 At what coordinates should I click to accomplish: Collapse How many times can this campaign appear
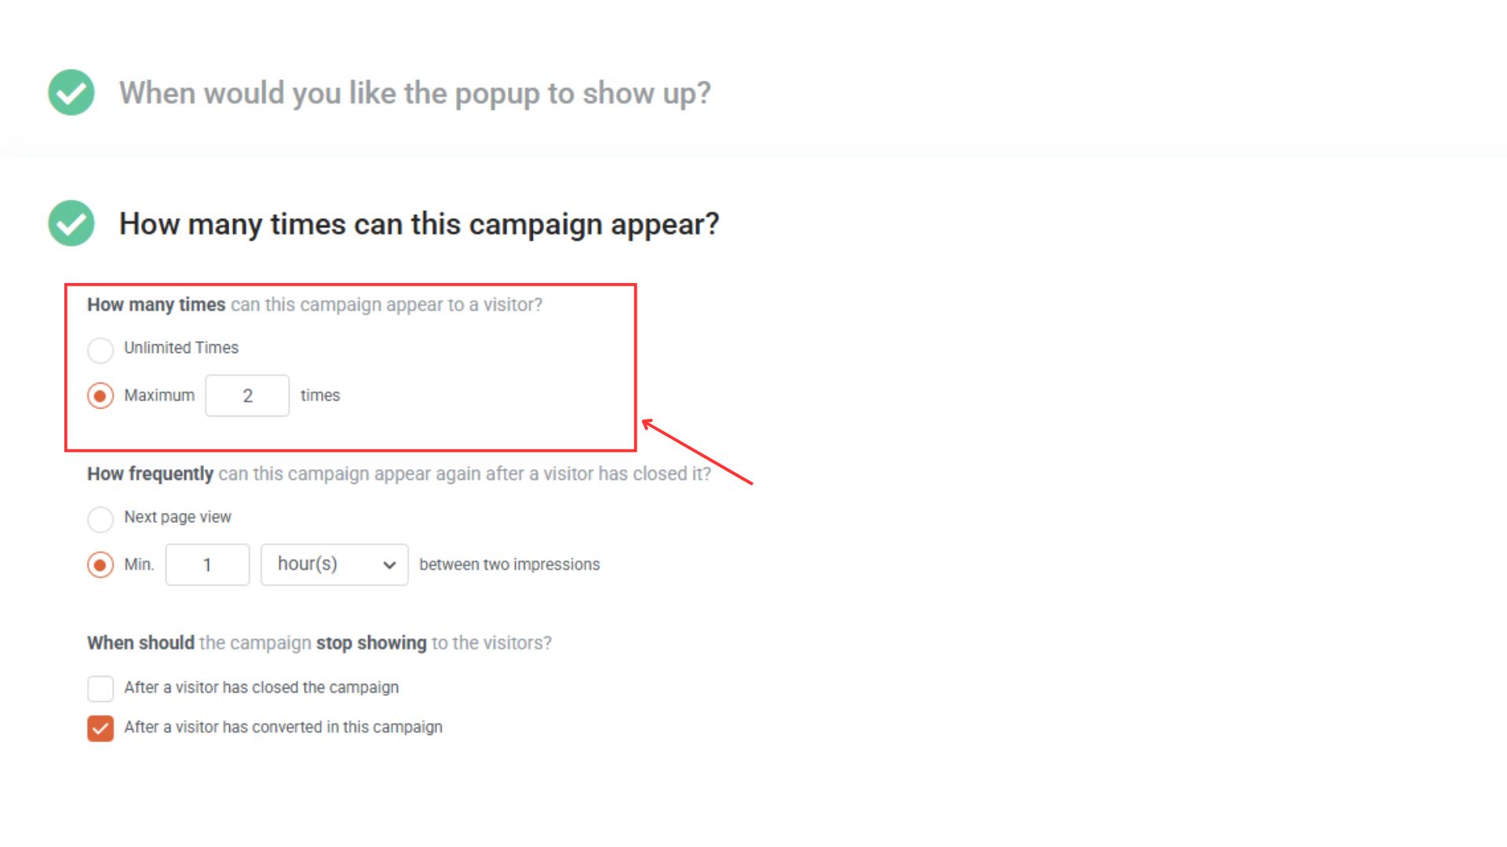[x=419, y=224]
